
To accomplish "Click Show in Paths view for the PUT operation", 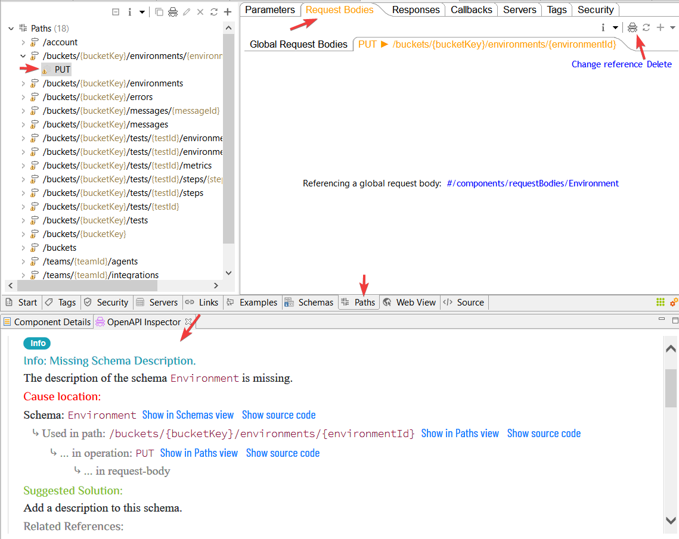I will pos(199,453).
